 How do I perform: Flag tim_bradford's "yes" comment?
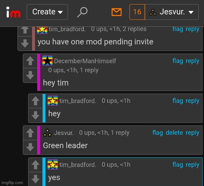pyautogui.click(x=178, y=165)
